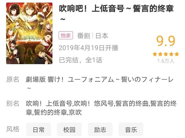The image size is (185, 138).
Task: Click the first rating star
Action: coord(155,54)
